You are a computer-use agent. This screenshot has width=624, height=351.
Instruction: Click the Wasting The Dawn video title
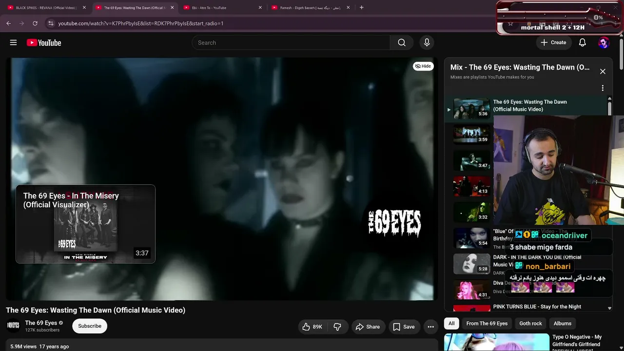click(96, 310)
